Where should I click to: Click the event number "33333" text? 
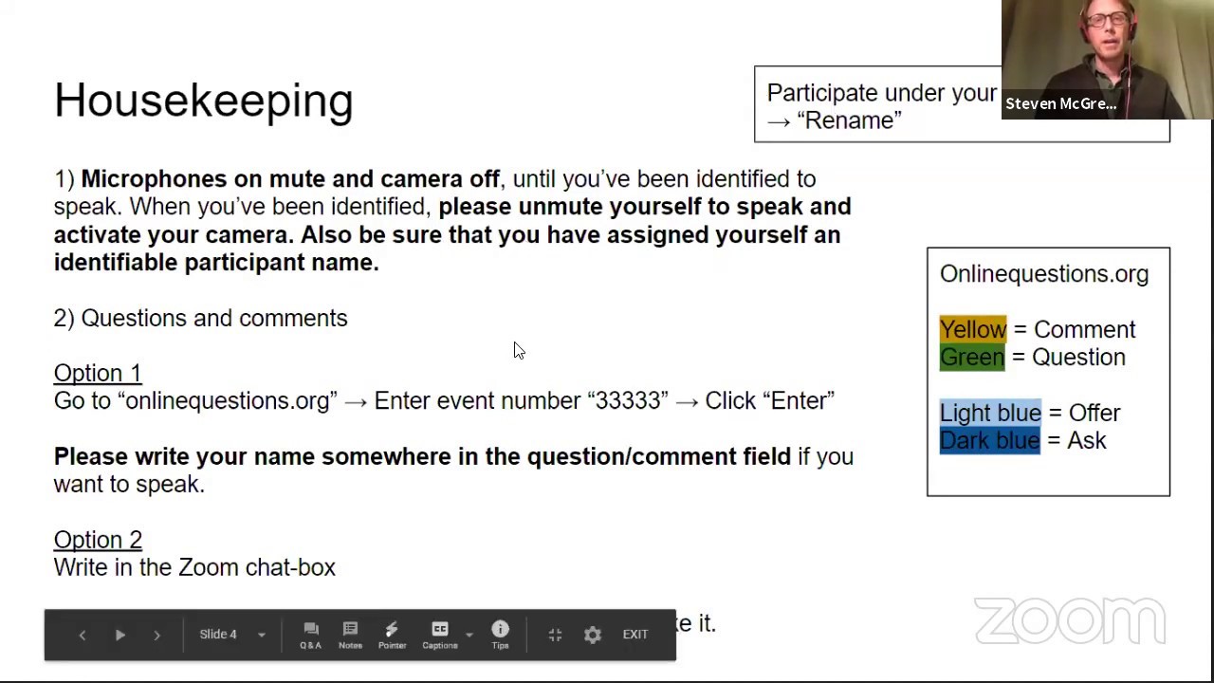[x=627, y=400]
